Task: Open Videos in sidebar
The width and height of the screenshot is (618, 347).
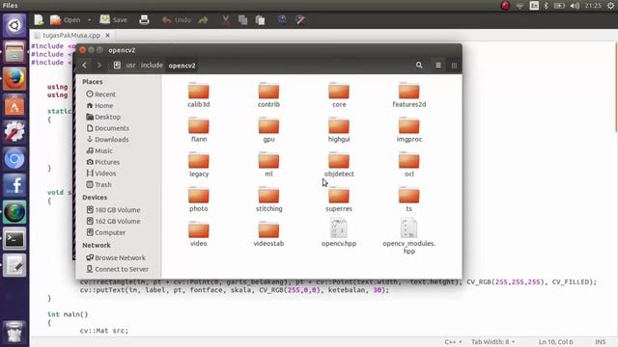Action: pyautogui.click(x=101, y=173)
